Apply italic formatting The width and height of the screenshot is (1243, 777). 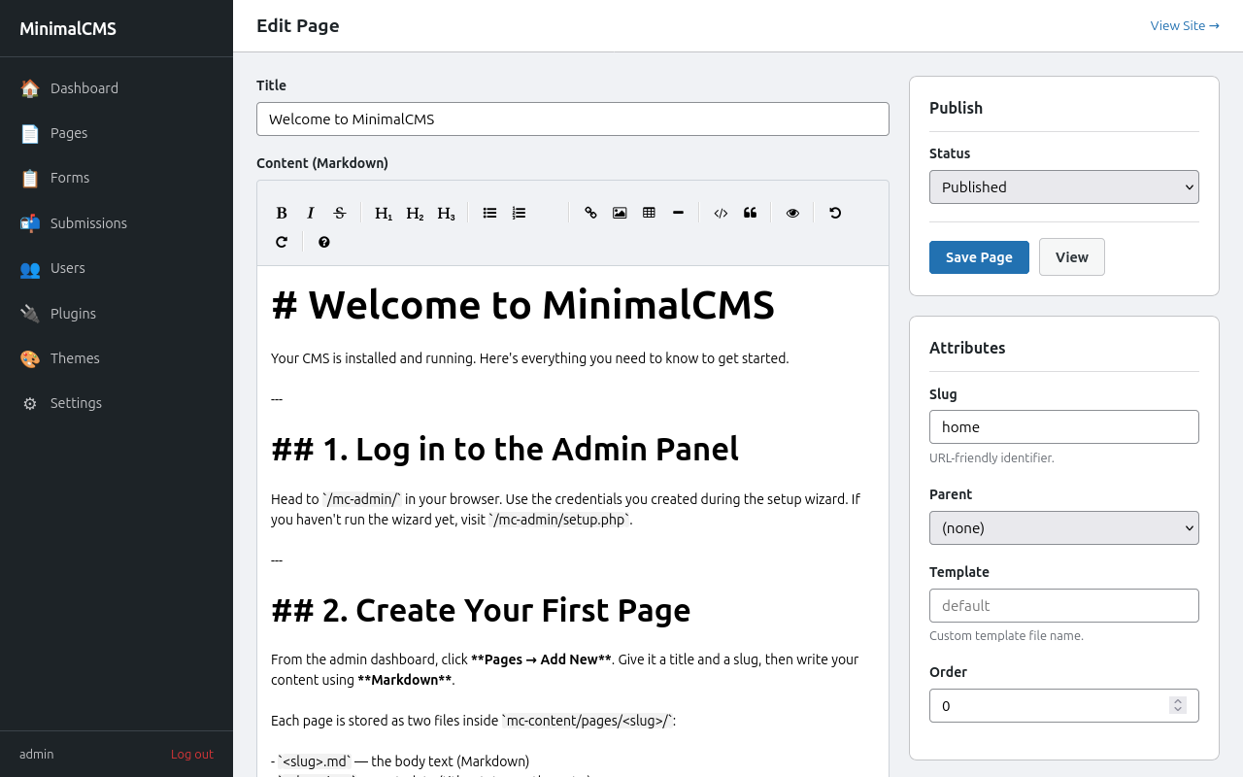tap(311, 213)
